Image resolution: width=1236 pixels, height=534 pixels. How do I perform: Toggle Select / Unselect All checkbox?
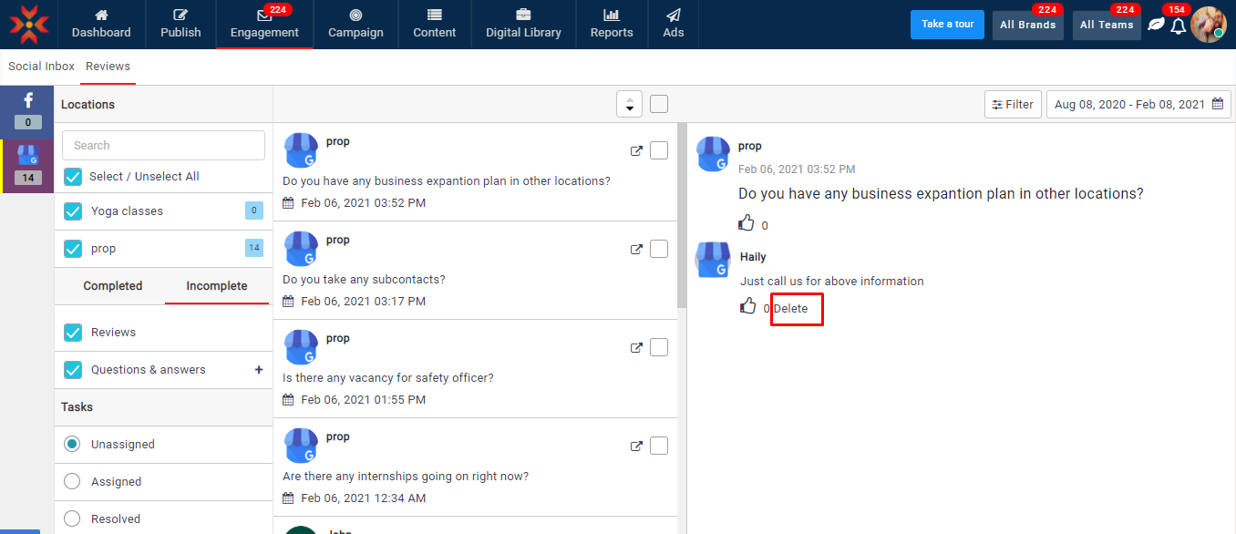(73, 177)
